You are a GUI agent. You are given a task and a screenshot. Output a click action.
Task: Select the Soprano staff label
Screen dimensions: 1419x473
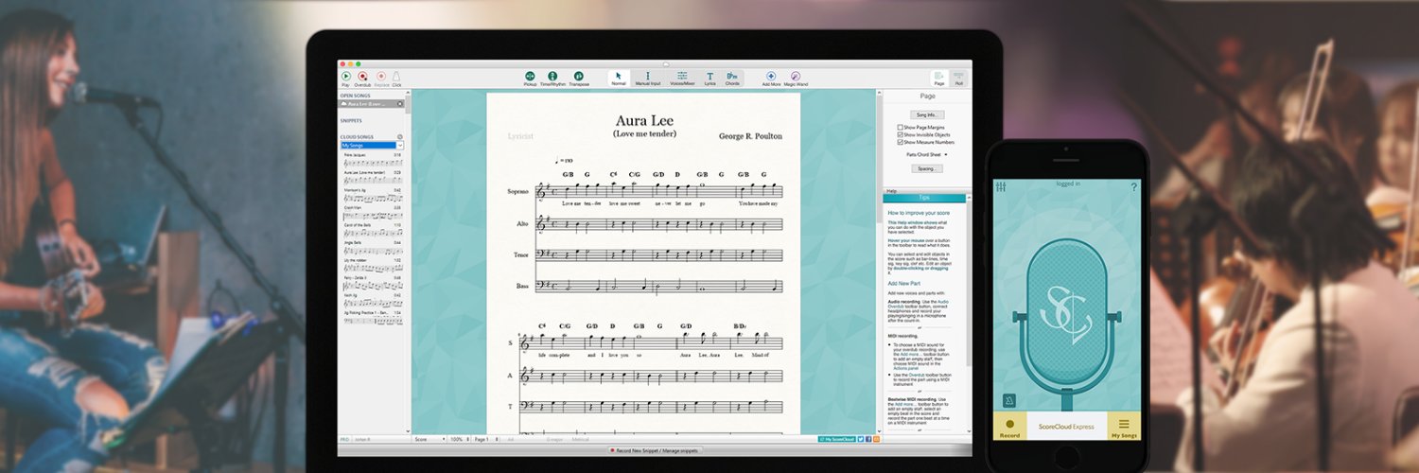coord(517,192)
